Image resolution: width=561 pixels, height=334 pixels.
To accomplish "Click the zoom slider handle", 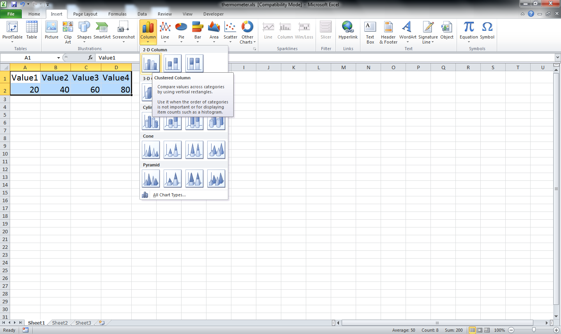I will [534, 330].
